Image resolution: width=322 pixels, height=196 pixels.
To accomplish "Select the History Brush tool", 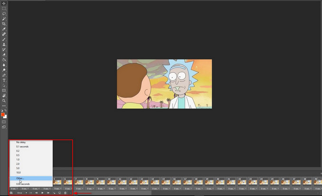I will 4,50.
